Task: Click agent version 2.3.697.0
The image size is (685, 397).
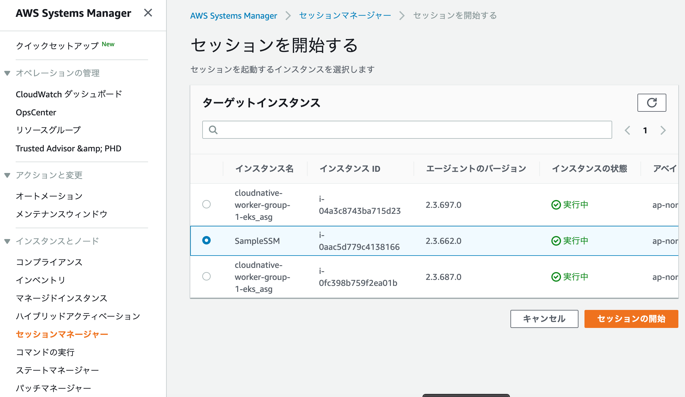Action: (x=443, y=205)
